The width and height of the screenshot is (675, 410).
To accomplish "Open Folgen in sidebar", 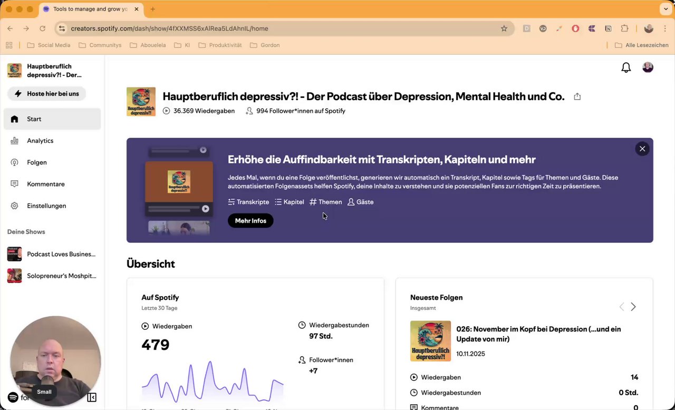I will pyautogui.click(x=52, y=162).
